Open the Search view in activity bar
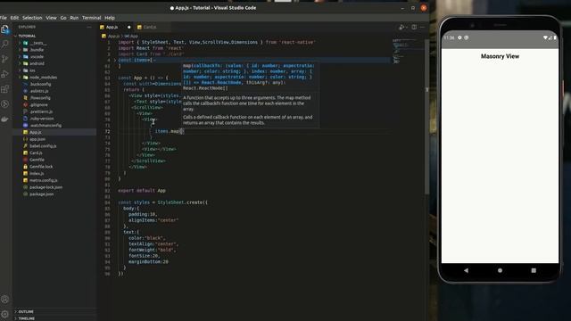Screen dimensions: 571x321 5,44
